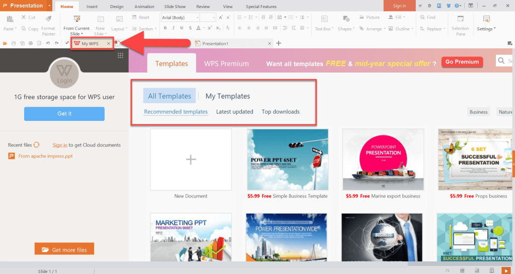Image resolution: width=515 pixels, height=274 pixels.
Task: Click the blue Help question icon
Action: coord(457,6)
